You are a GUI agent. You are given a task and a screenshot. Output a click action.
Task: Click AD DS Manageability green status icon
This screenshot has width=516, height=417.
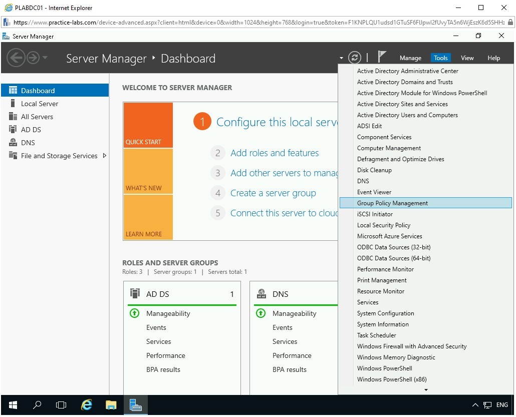click(135, 313)
